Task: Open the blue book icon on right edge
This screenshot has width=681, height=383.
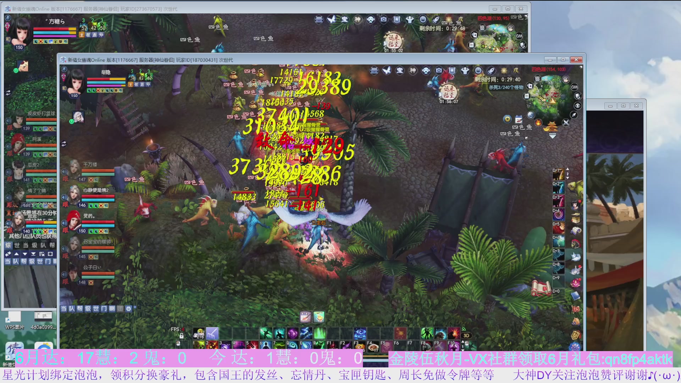Action: (575, 295)
